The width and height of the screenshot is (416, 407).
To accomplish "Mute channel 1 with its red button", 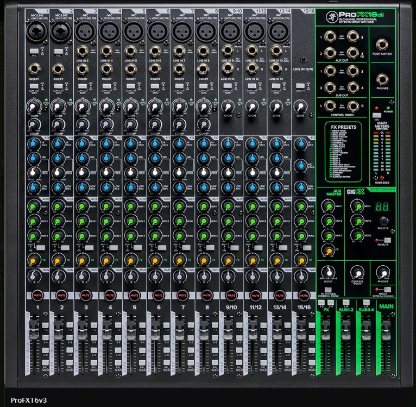I will click(x=37, y=295).
